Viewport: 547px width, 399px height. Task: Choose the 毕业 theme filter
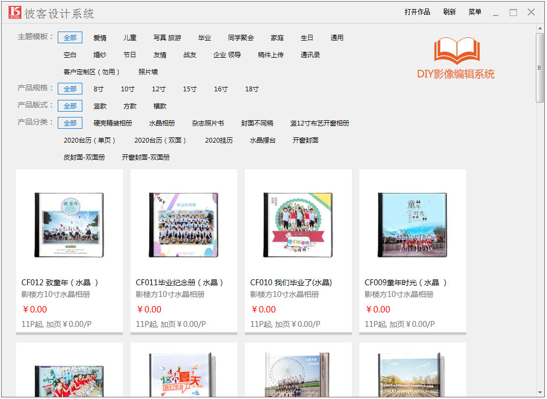point(204,37)
